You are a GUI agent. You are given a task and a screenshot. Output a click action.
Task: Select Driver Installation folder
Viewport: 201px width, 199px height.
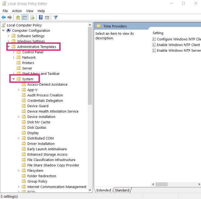[41, 144]
